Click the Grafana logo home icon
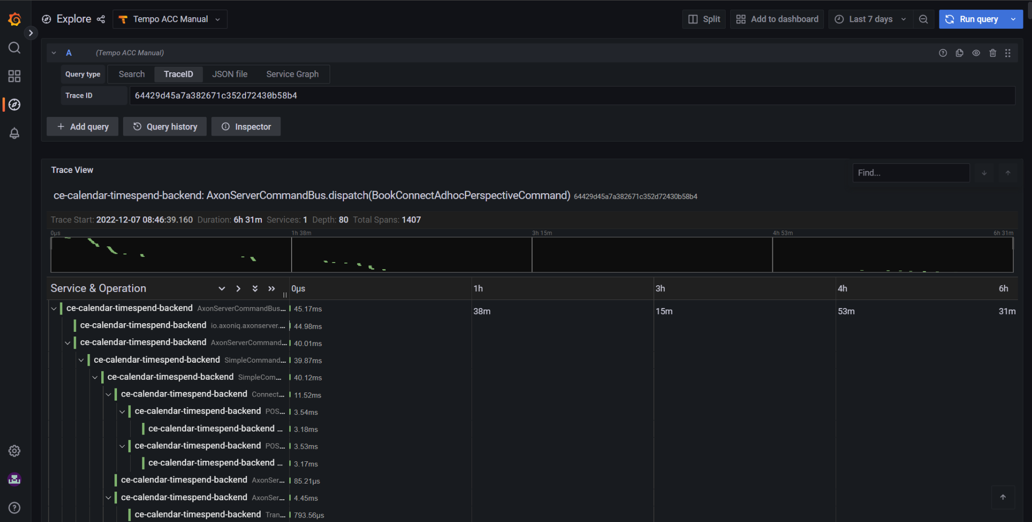Image resolution: width=1032 pixels, height=522 pixels. coord(15,19)
